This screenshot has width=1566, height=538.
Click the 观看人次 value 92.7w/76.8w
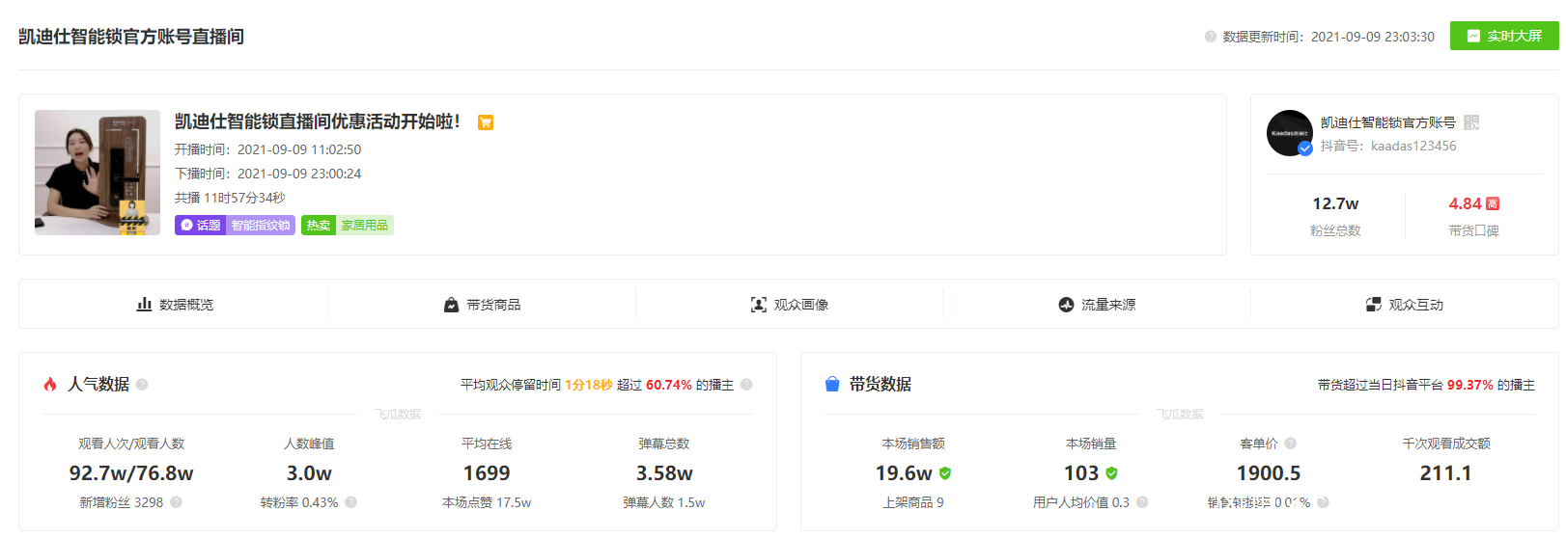(x=131, y=473)
